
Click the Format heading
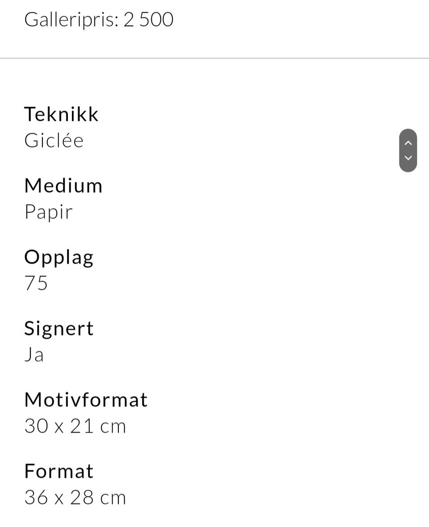pyautogui.click(x=59, y=471)
